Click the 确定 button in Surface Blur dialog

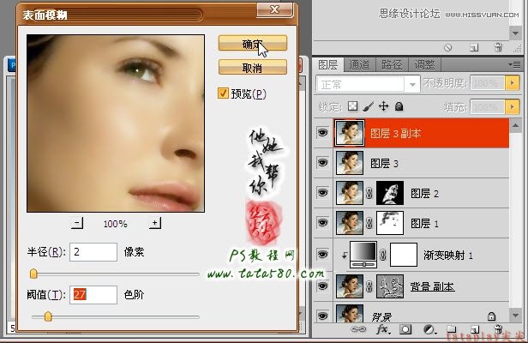(253, 44)
